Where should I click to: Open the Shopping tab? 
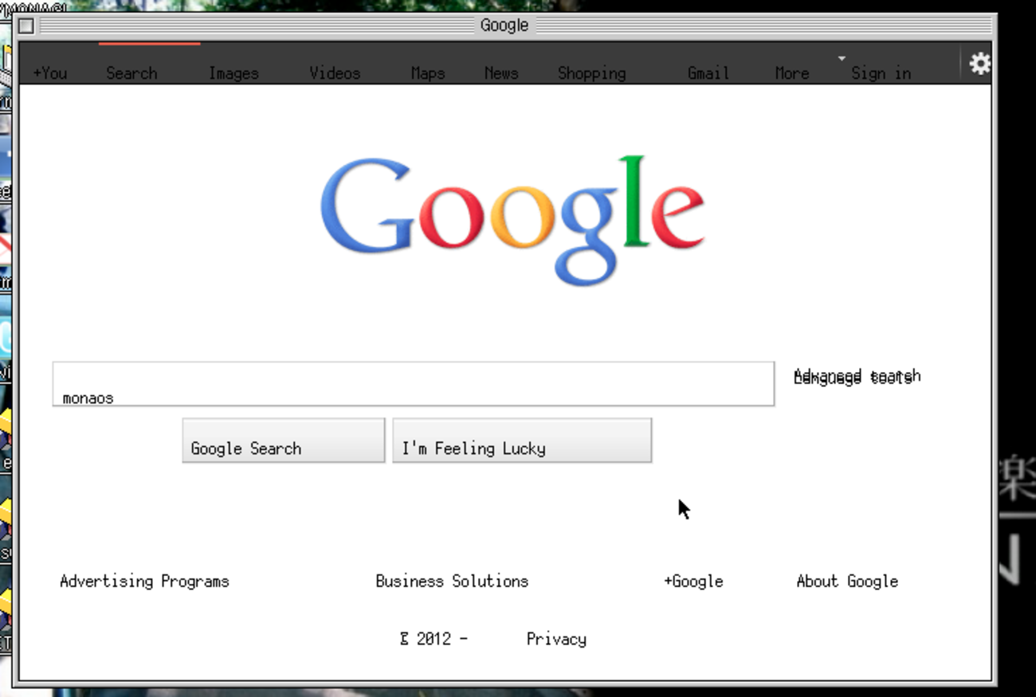[592, 73]
